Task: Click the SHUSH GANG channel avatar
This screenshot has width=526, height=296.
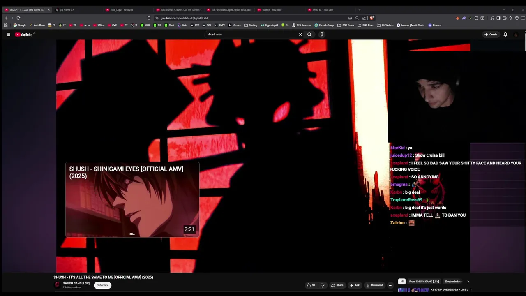Action: (58, 285)
